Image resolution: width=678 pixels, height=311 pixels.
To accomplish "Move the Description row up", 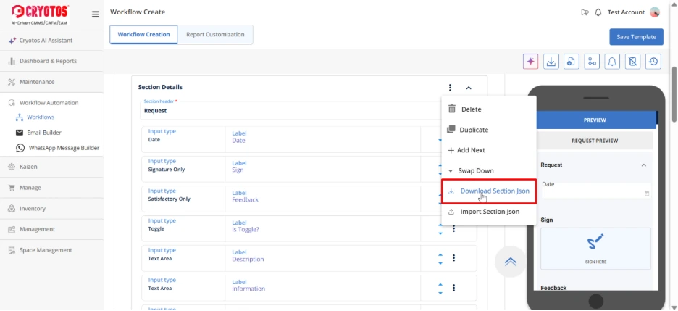I will click(x=440, y=254).
